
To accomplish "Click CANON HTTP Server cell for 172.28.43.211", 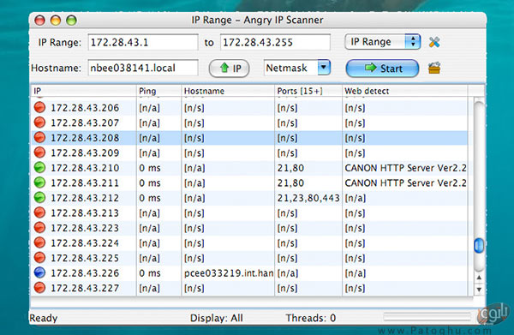I will tap(405, 182).
